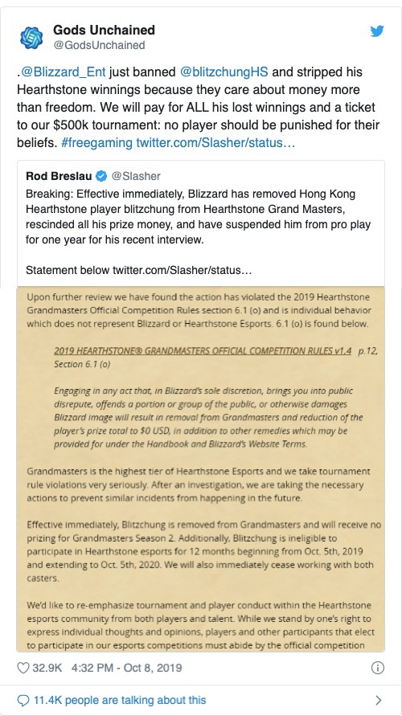Click the @Slasher handle in quoted tweet
The height and width of the screenshot is (716, 402).
[x=136, y=176]
